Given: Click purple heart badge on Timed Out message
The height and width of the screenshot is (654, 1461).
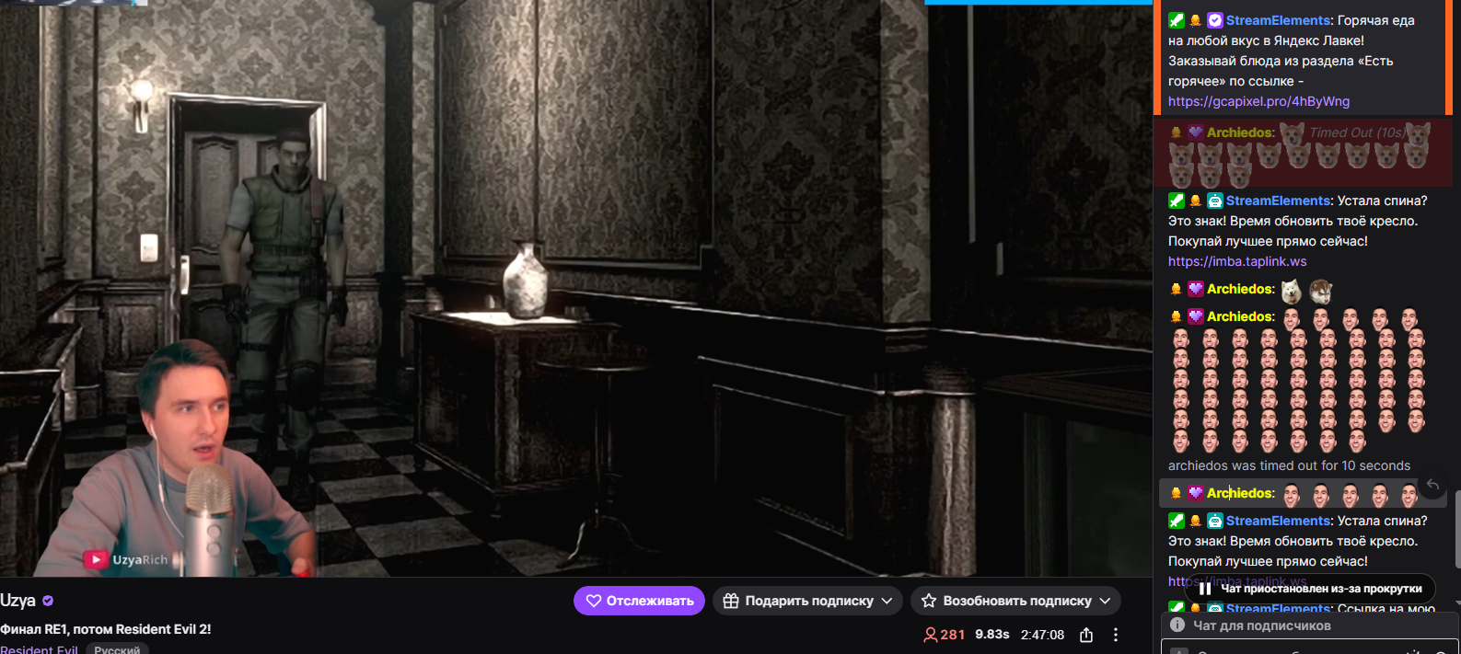Looking at the screenshot, I should point(1196,132).
